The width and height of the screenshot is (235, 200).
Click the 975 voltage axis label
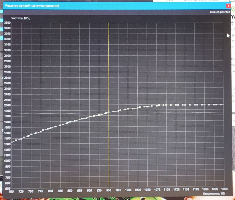[119, 190]
